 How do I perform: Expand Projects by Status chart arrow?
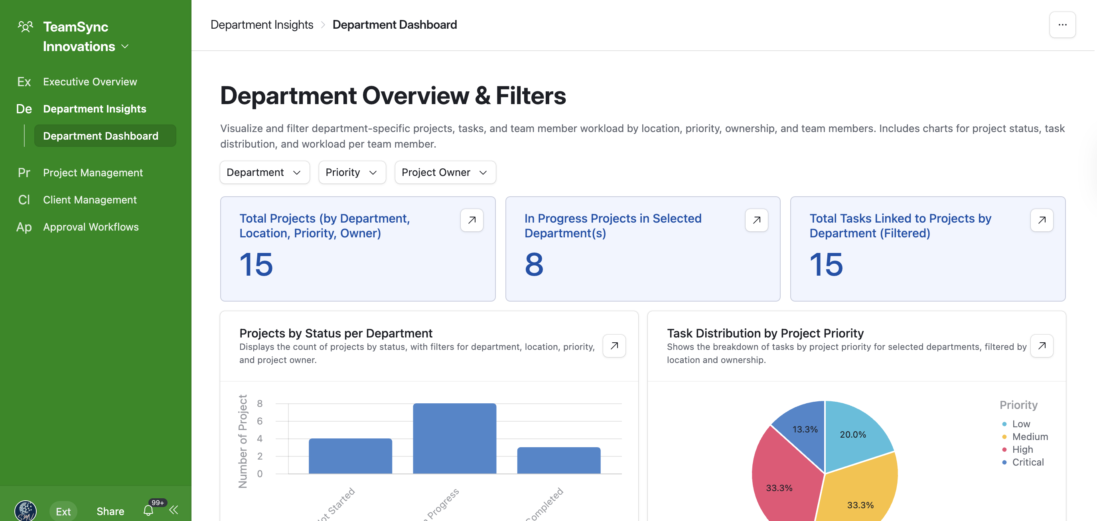pos(614,345)
